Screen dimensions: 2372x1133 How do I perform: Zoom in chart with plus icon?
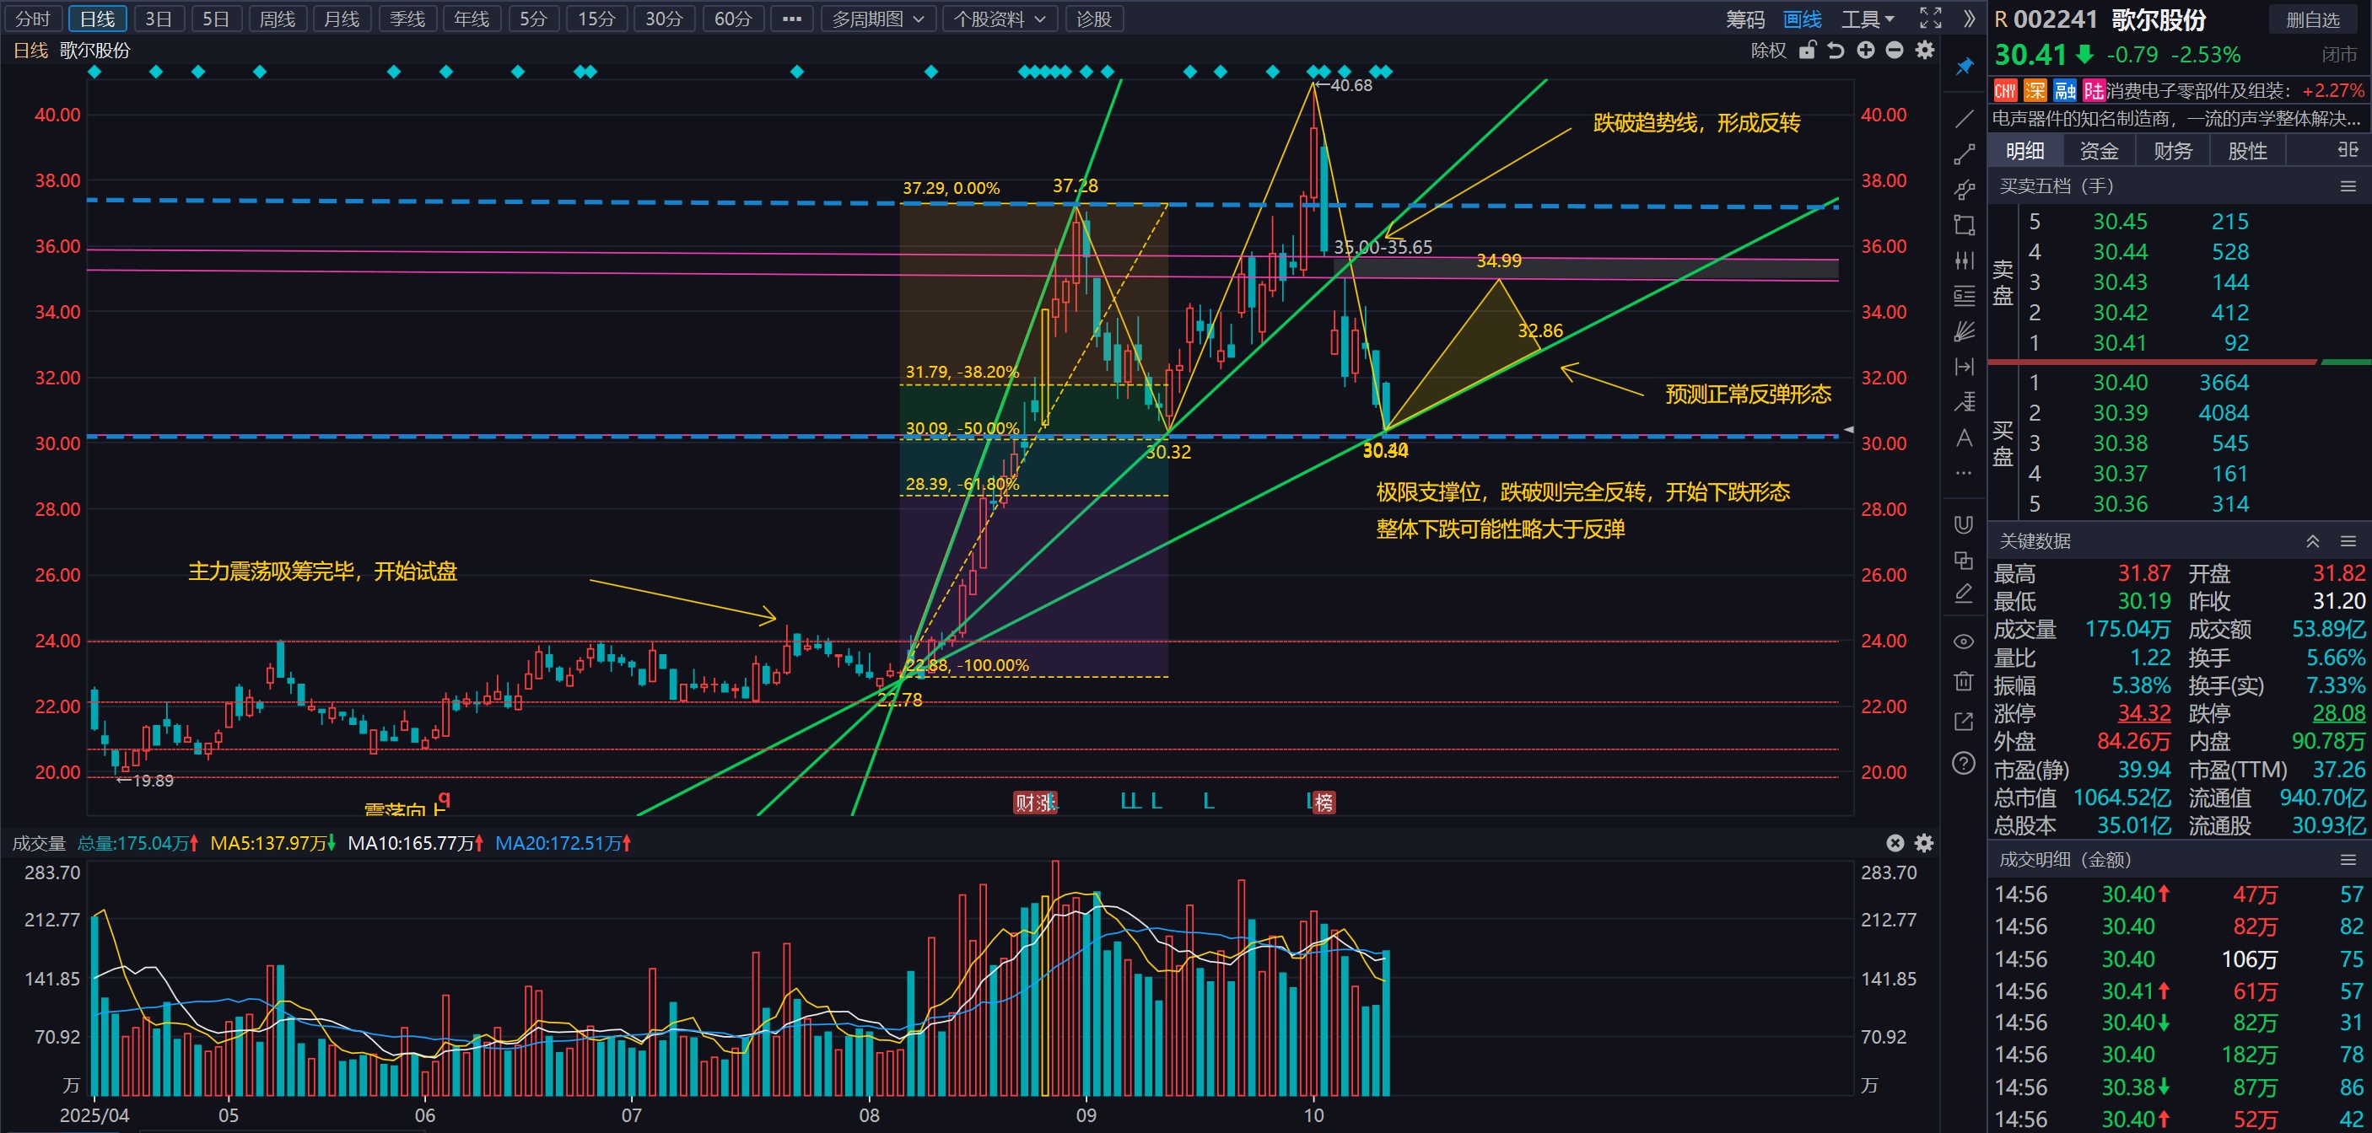[x=1865, y=51]
